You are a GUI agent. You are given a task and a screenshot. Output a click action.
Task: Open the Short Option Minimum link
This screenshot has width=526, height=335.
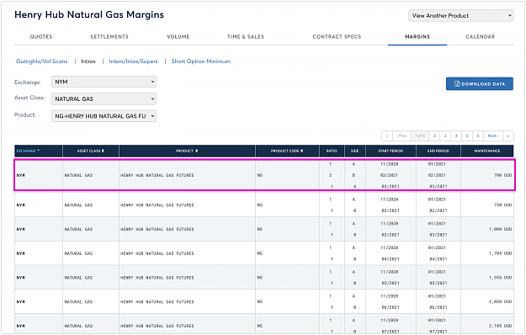tap(200, 61)
